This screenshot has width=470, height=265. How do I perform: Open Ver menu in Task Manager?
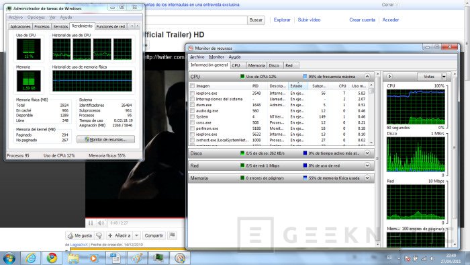[x=52, y=17]
